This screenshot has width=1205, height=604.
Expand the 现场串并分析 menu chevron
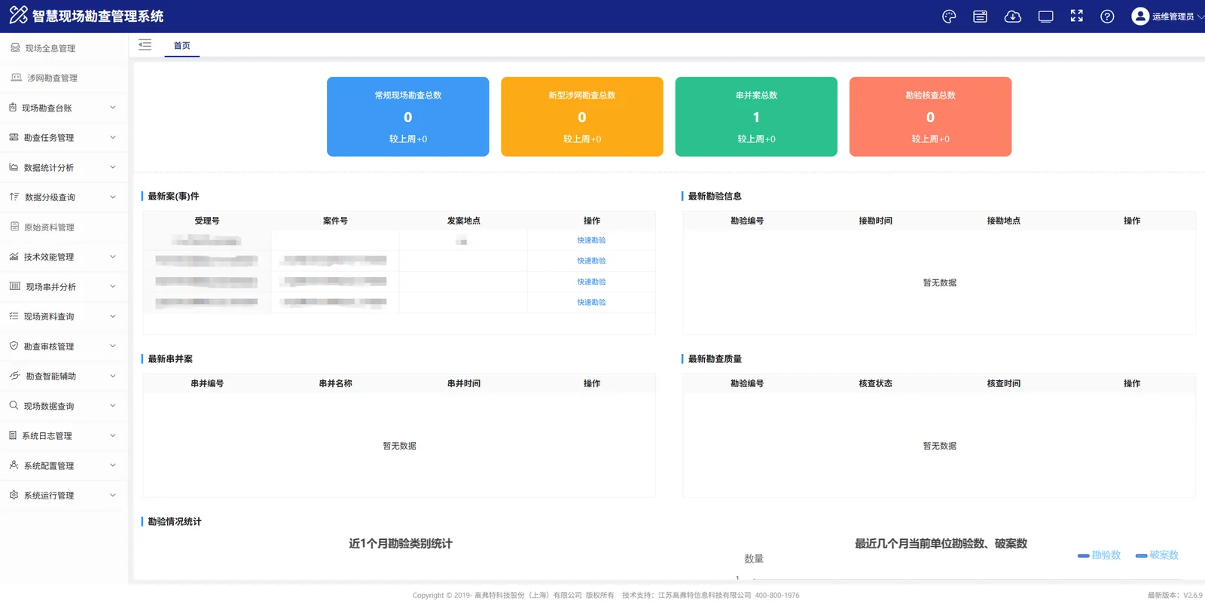113,286
